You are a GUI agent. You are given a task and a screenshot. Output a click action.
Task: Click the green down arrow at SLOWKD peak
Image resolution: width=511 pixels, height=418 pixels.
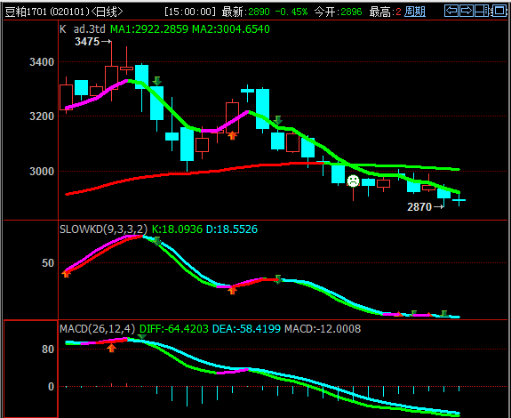[157, 241]
